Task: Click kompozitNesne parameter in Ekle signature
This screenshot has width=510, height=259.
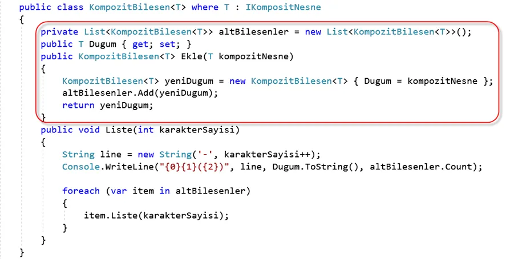Action: [x=254, y=56]
